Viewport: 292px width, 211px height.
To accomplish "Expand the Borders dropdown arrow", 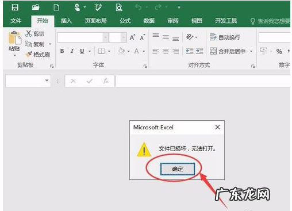I will [x=109, y=51].
